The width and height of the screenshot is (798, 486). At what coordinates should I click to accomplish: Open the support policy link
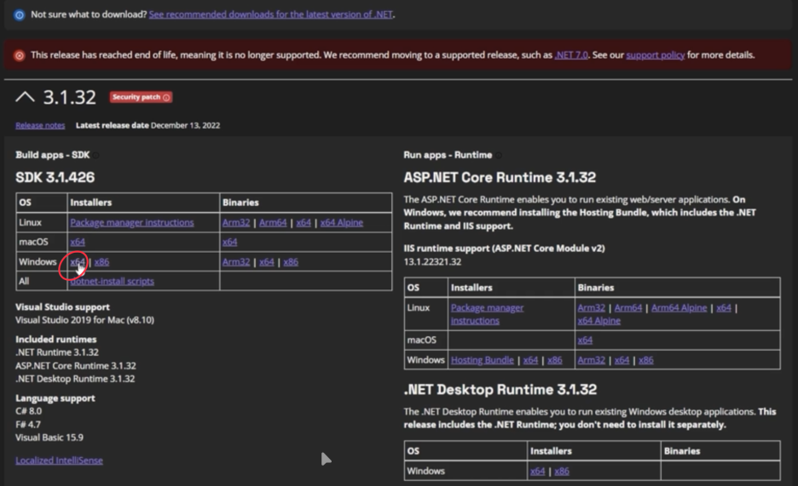(655, 54)
